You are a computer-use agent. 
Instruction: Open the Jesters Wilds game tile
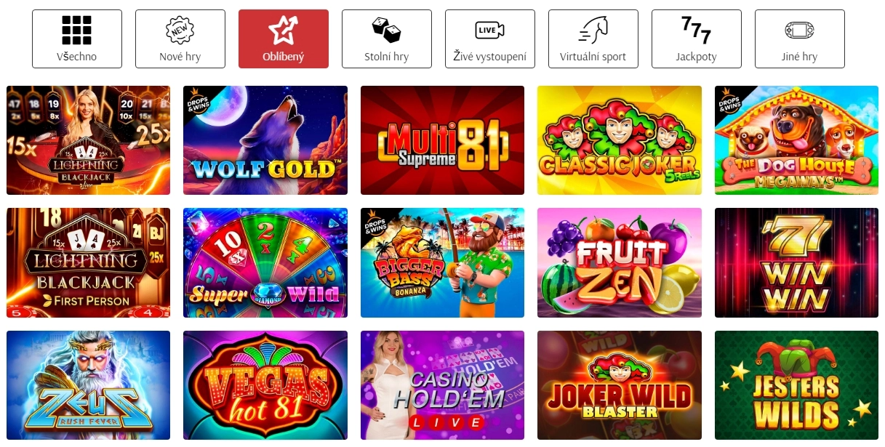pyautogui.click(x=796, y=385)
